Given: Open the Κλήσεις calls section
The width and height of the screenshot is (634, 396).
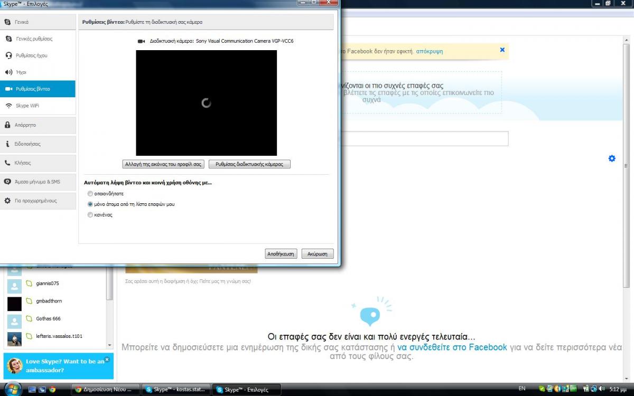Looking at the screenshot, I should tap(38, 163).
